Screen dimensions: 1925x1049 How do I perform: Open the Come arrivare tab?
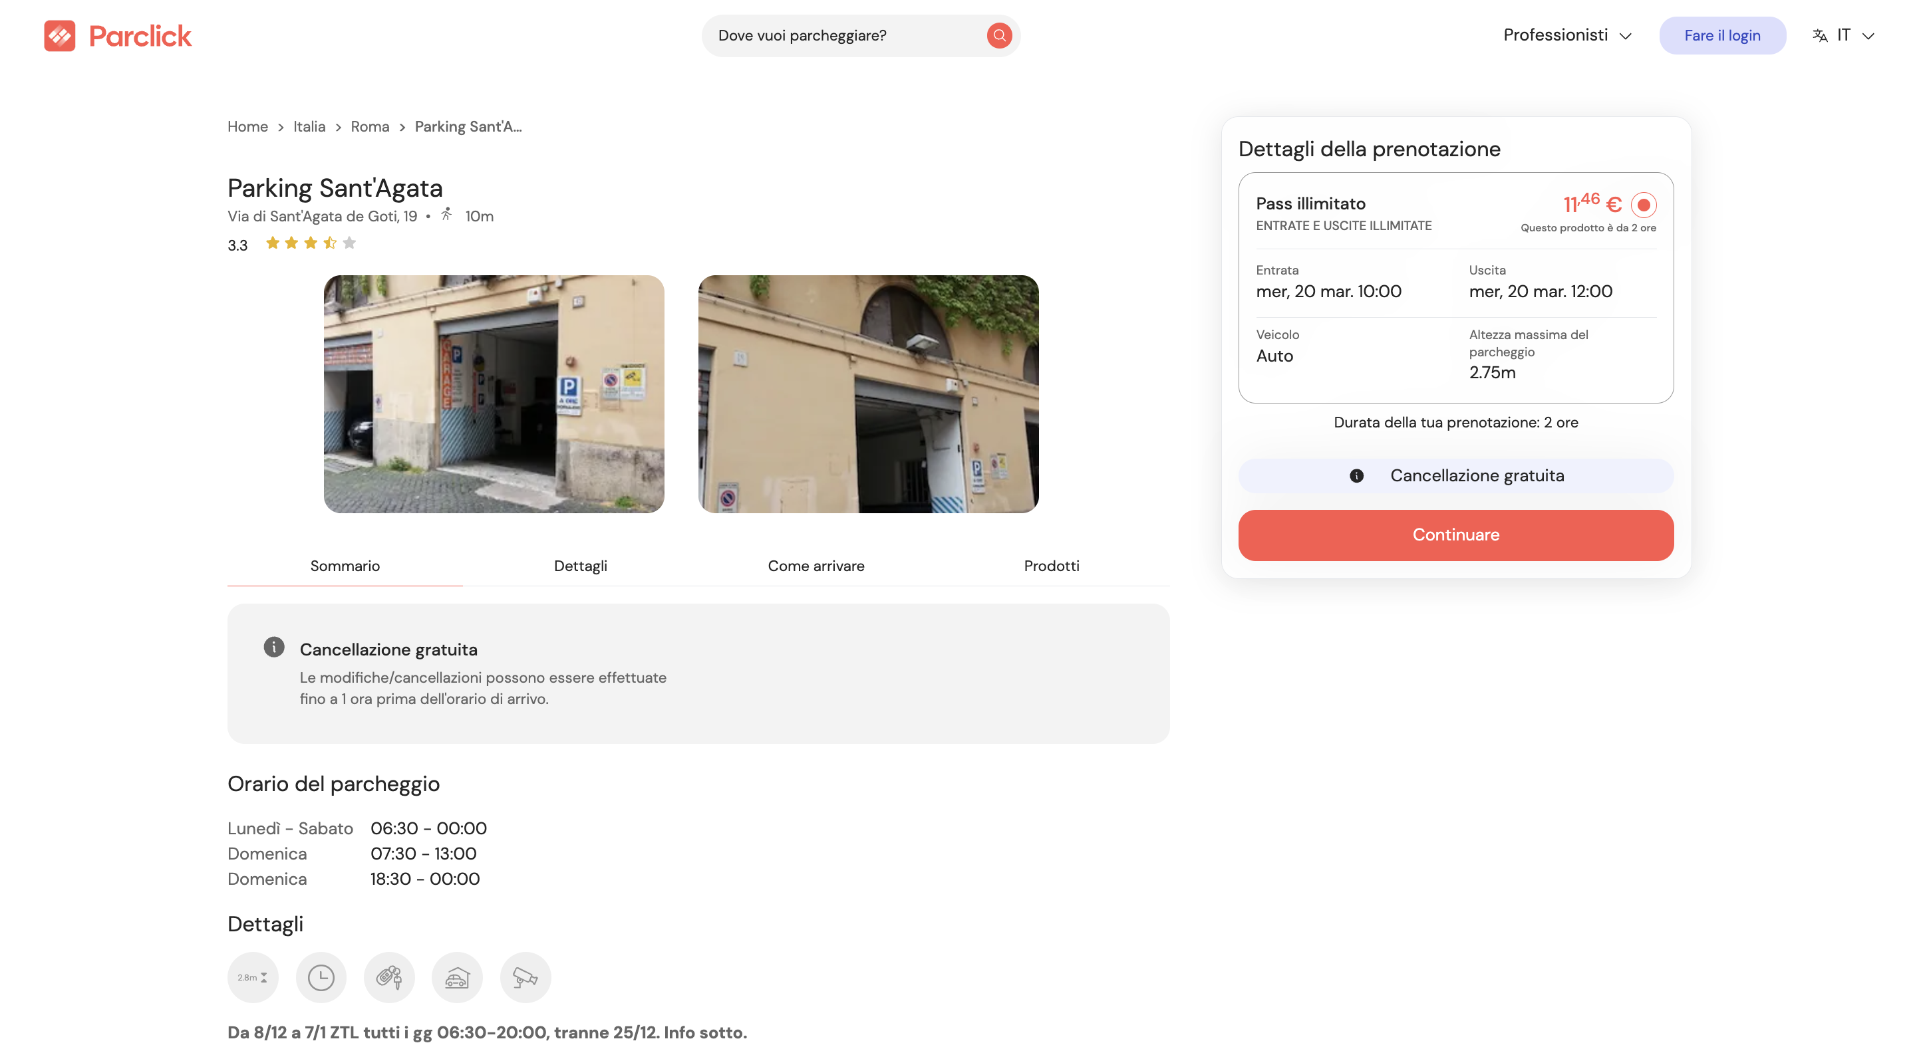tap(815, 566)
